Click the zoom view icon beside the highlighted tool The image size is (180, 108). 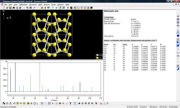[64, 8]
